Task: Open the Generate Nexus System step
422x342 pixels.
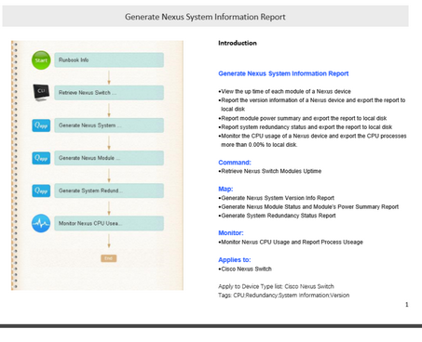Action: point(109,125)
